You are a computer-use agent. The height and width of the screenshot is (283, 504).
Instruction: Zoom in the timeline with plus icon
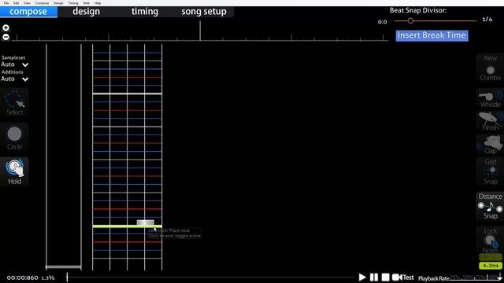pyautogui.click(x=6, y=28)
